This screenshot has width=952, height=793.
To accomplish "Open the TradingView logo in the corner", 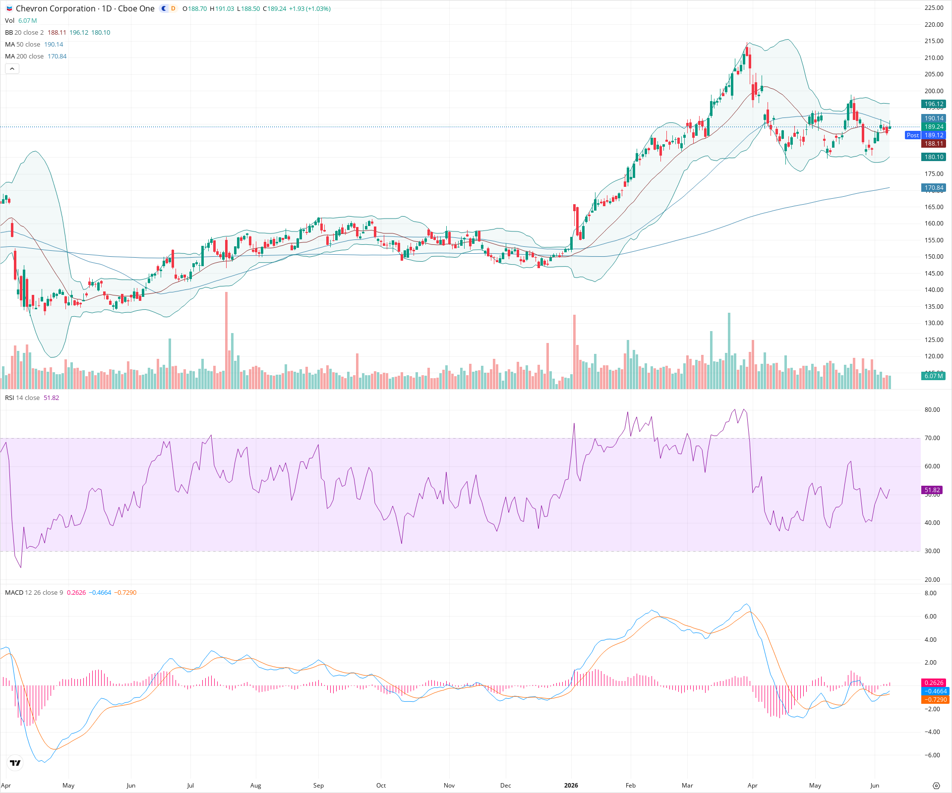I will coord(15,763).
